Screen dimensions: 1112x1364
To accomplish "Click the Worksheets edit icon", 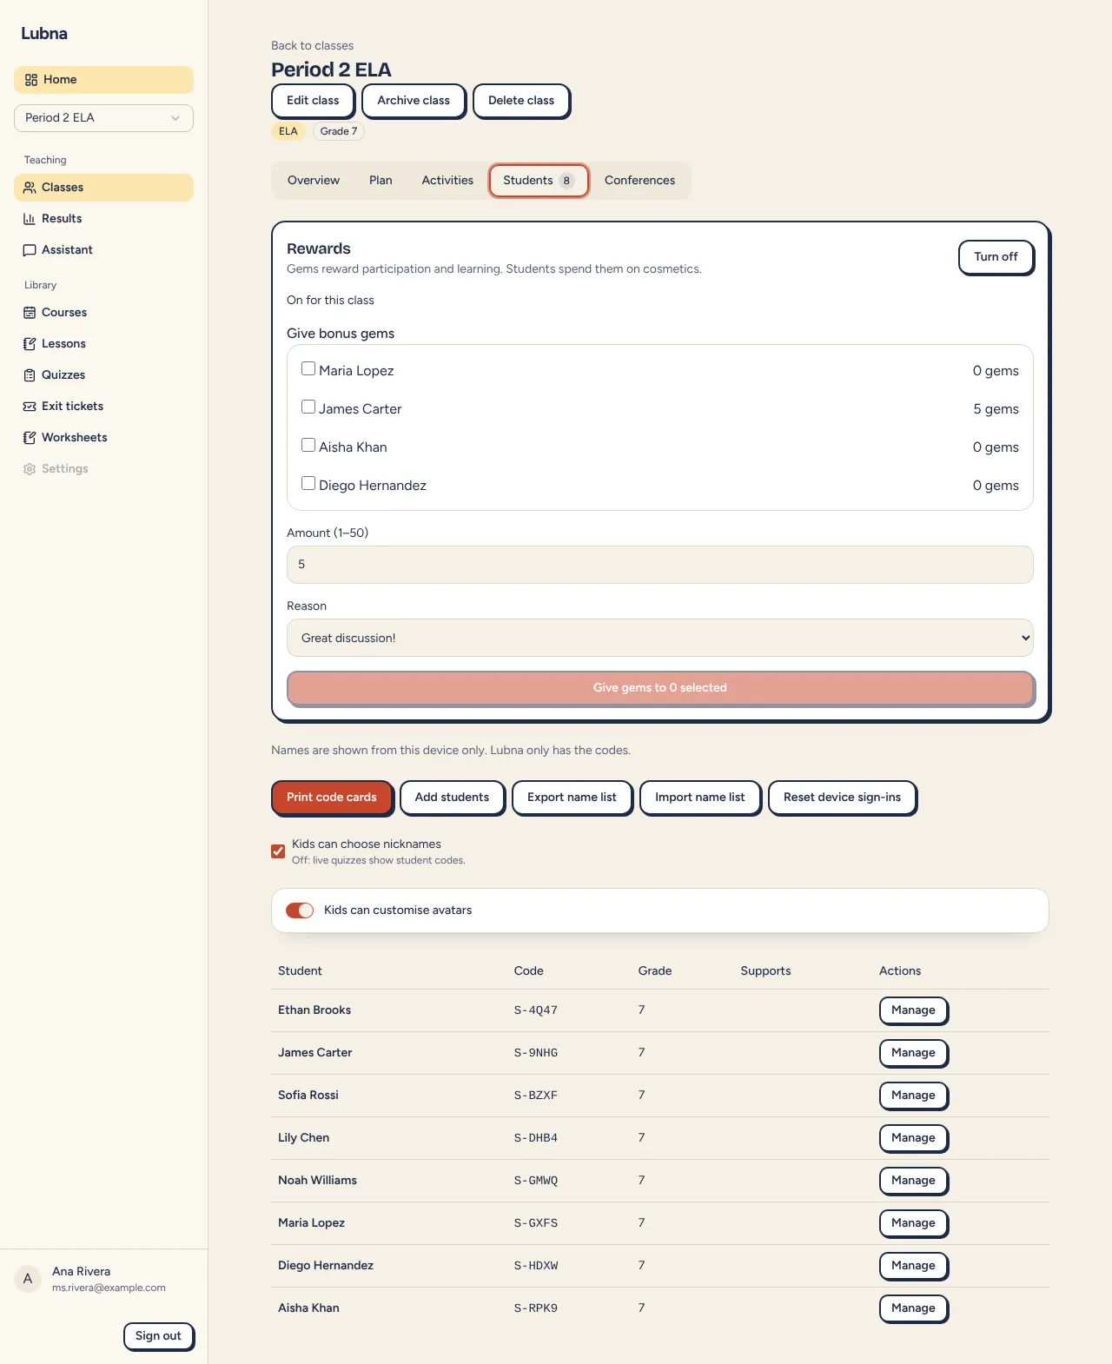I will click(x=30, y=438).
